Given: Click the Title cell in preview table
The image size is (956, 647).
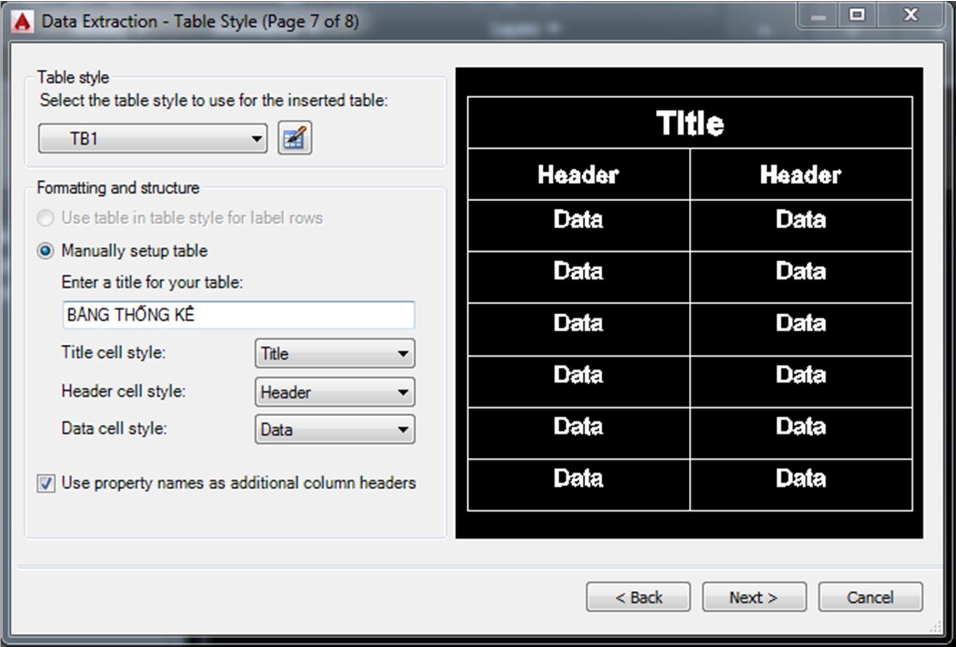Looking at the screenshot, I should coord(690,123).
